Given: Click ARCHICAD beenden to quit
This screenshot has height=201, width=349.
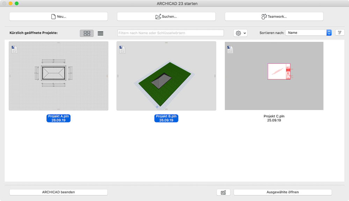Looking at the screenshot, I should click(x=58, y=192).
